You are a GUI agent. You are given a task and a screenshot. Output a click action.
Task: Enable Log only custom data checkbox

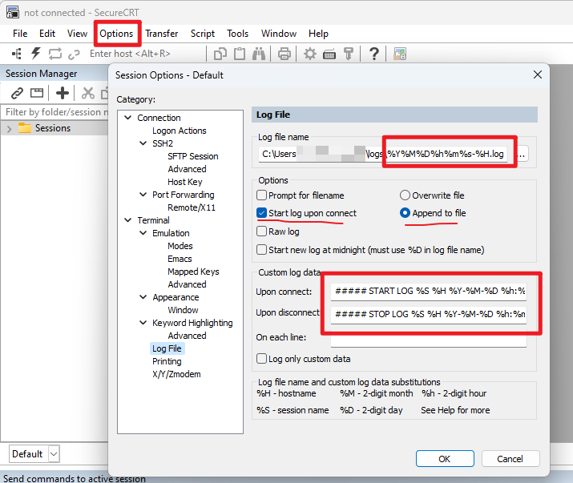click(261, 358)
